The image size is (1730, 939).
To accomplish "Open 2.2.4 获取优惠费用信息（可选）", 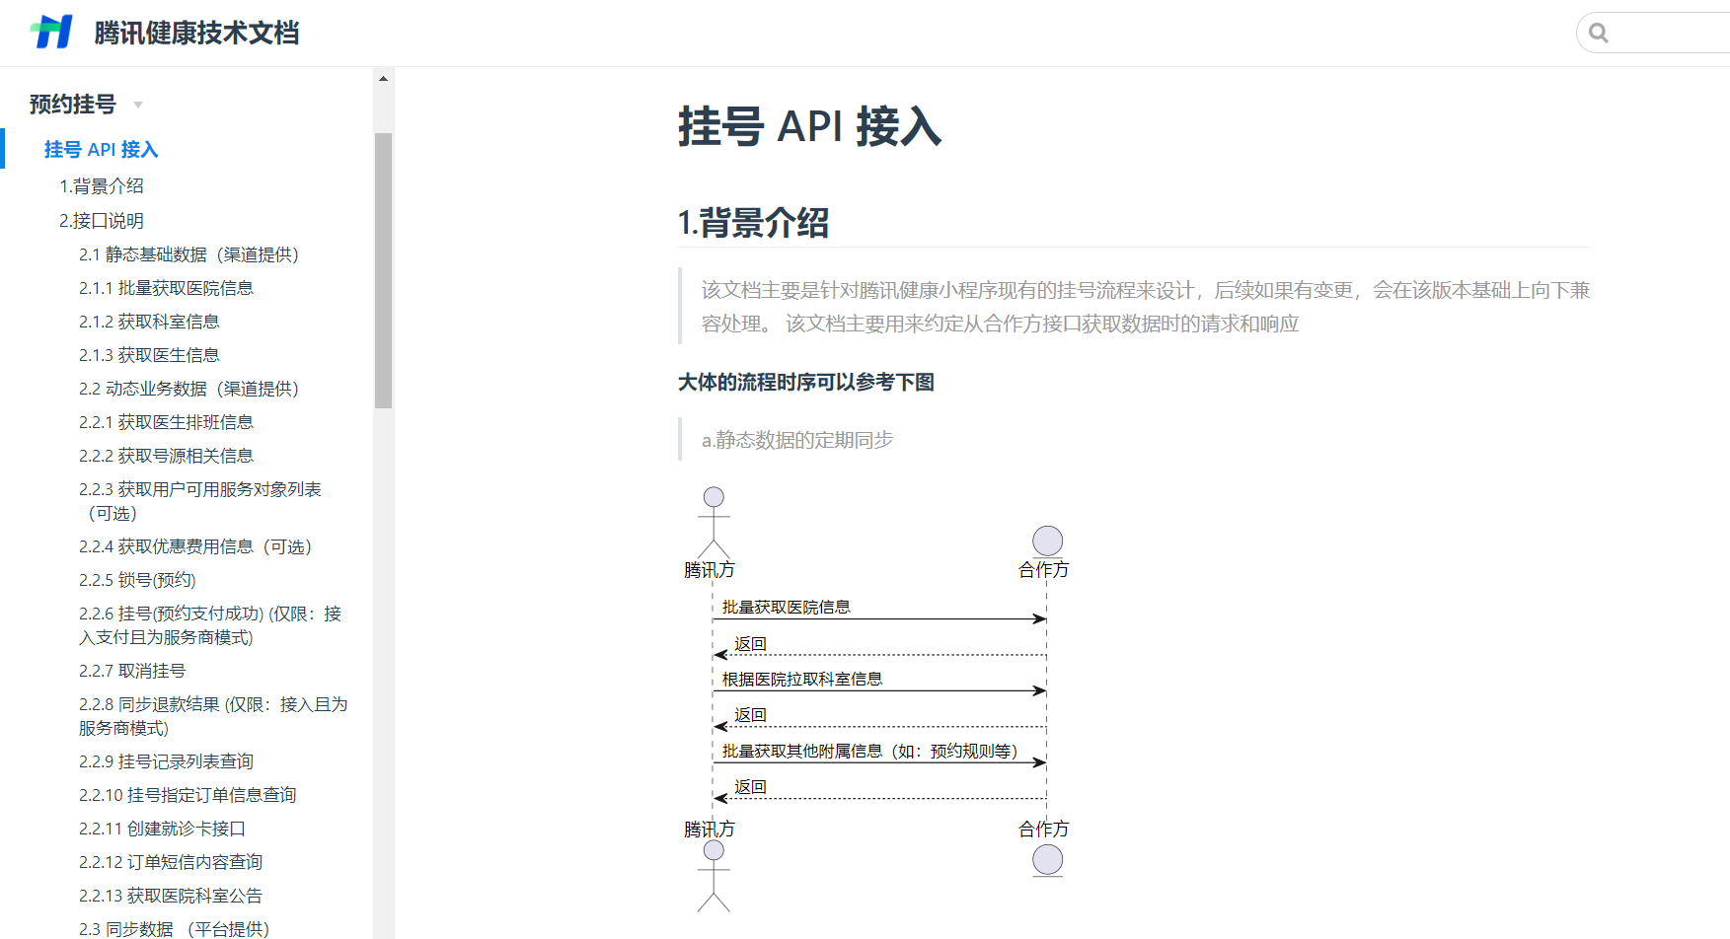I will tap(195, 546).
